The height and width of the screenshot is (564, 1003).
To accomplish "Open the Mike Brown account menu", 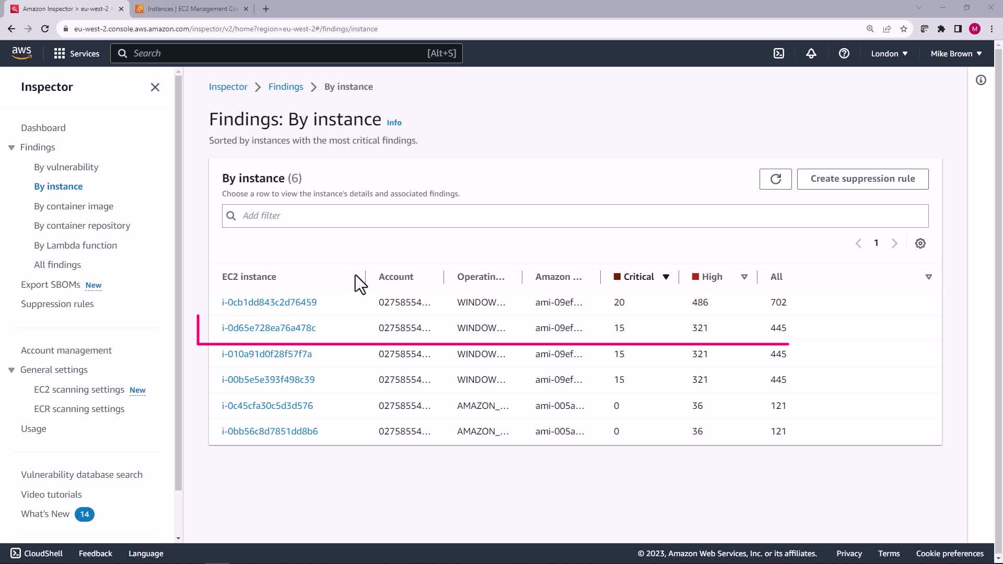I will point(955,53).
